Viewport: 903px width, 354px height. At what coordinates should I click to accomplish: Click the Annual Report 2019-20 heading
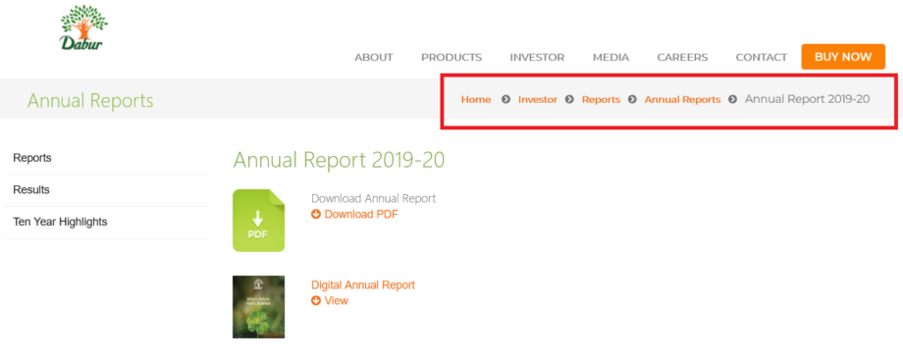point(340,160)
